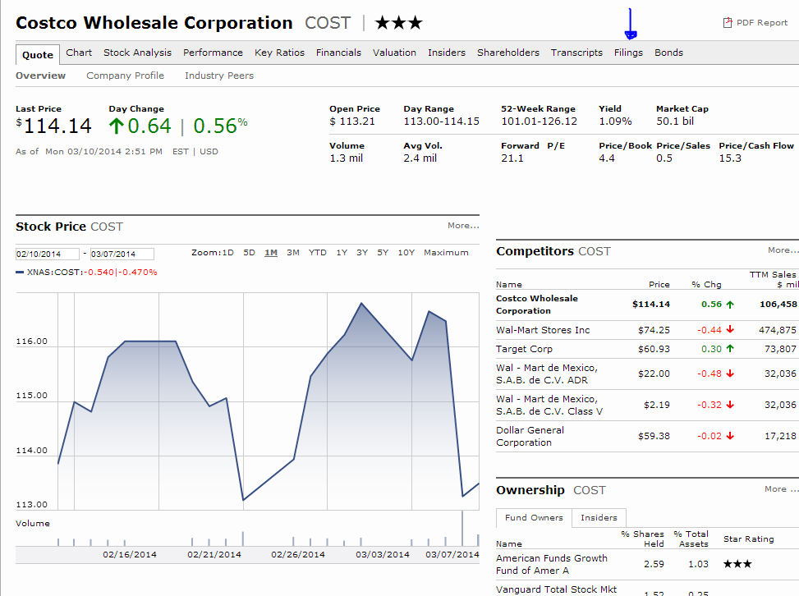Screen dimensions: 799x596
Task: Click the 52-Week Range value 101.01-126.12
Action: [x=540, y=121]
